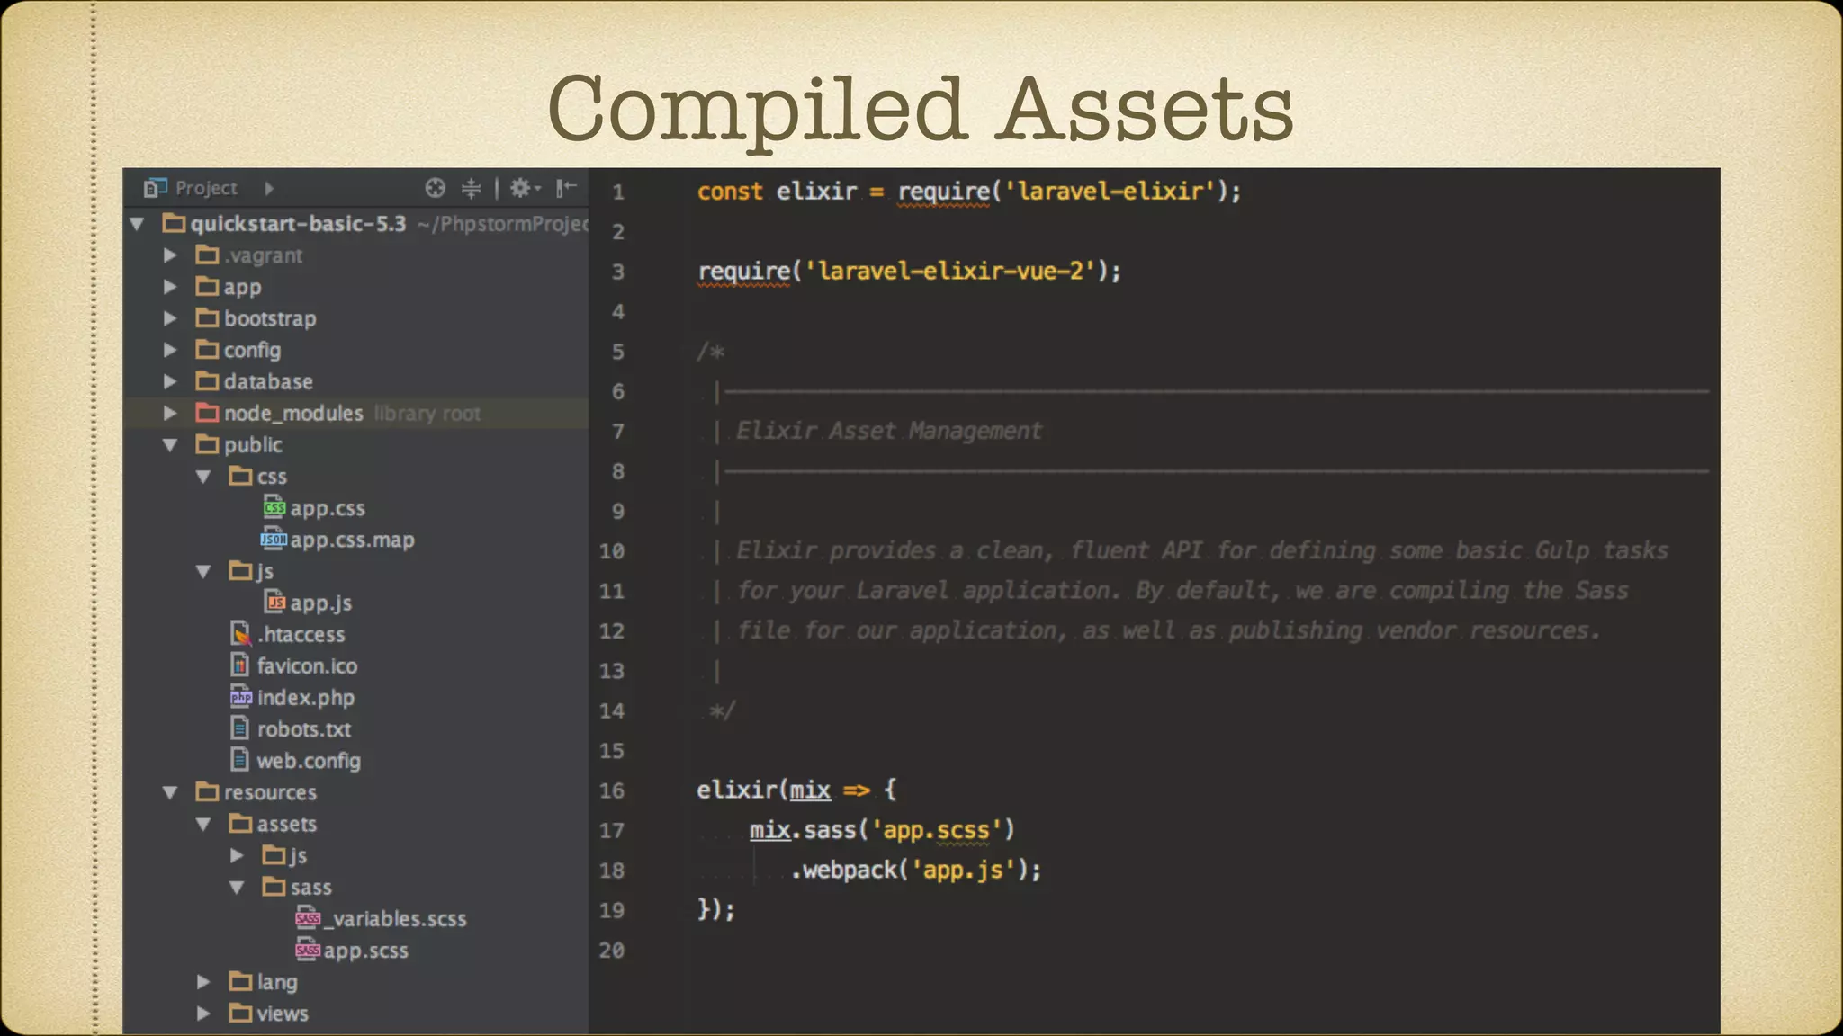Open the Project panel settings gear

click(x=525, y=188)
